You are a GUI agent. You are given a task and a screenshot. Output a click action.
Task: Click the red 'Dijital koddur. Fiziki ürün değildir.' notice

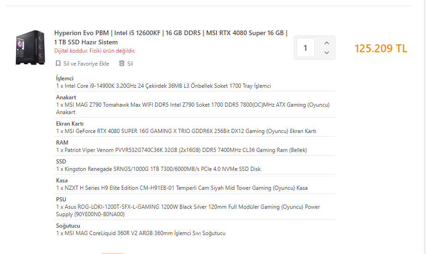pos(95,51)
